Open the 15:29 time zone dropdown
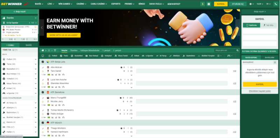 (260, 4)
